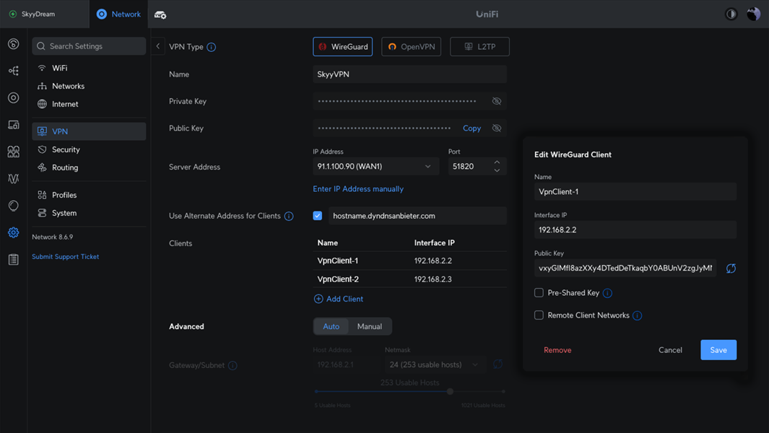Increase the port number with stepper

[x=497, y=162]
